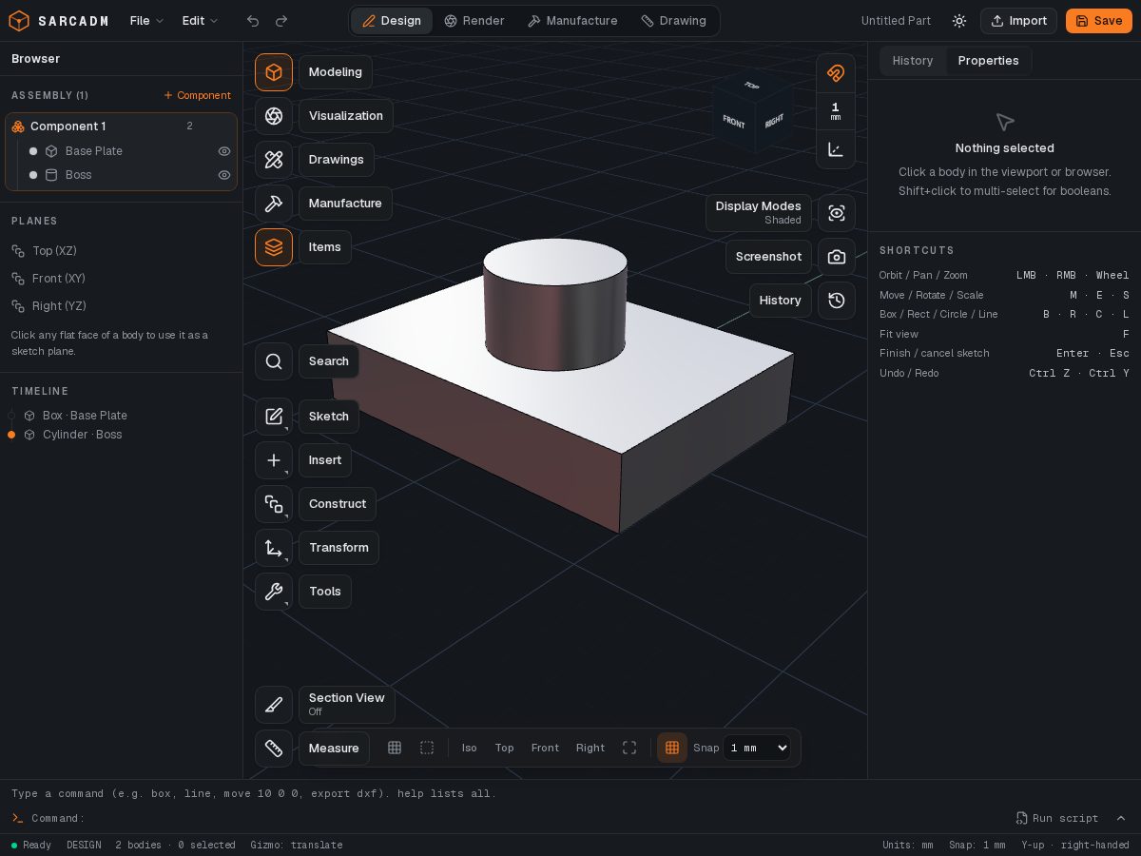Click the Display Modes eye-scan icon
The height and width of the screenshot is (856, 1141).
(x=837, y=213)
